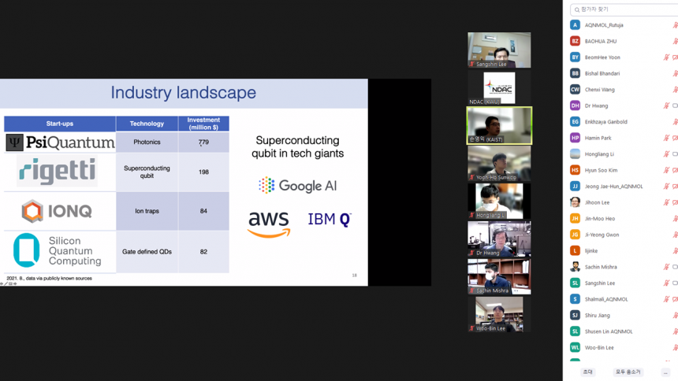Image resolution: width=678 pixels, height=381 pixels.
Task: Click the highlighted KAIST speaker video thumbnail
Action: 499,125
